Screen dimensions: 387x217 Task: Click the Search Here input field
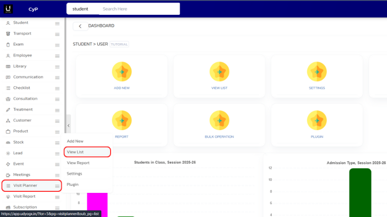(x=138, y=9)
